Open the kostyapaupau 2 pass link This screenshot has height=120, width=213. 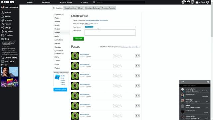pos(85,64)
